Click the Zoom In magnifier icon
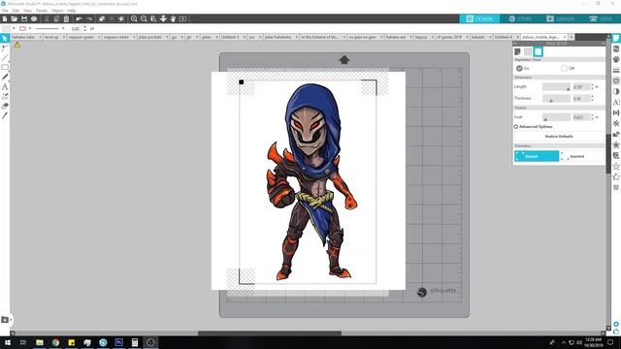 134,18
